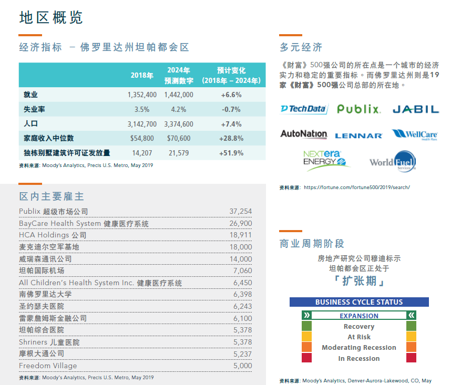Click the 「扩张期」 highlighted phrase
Viewport: 451px width, 385px height.
(x=359, y=280)
